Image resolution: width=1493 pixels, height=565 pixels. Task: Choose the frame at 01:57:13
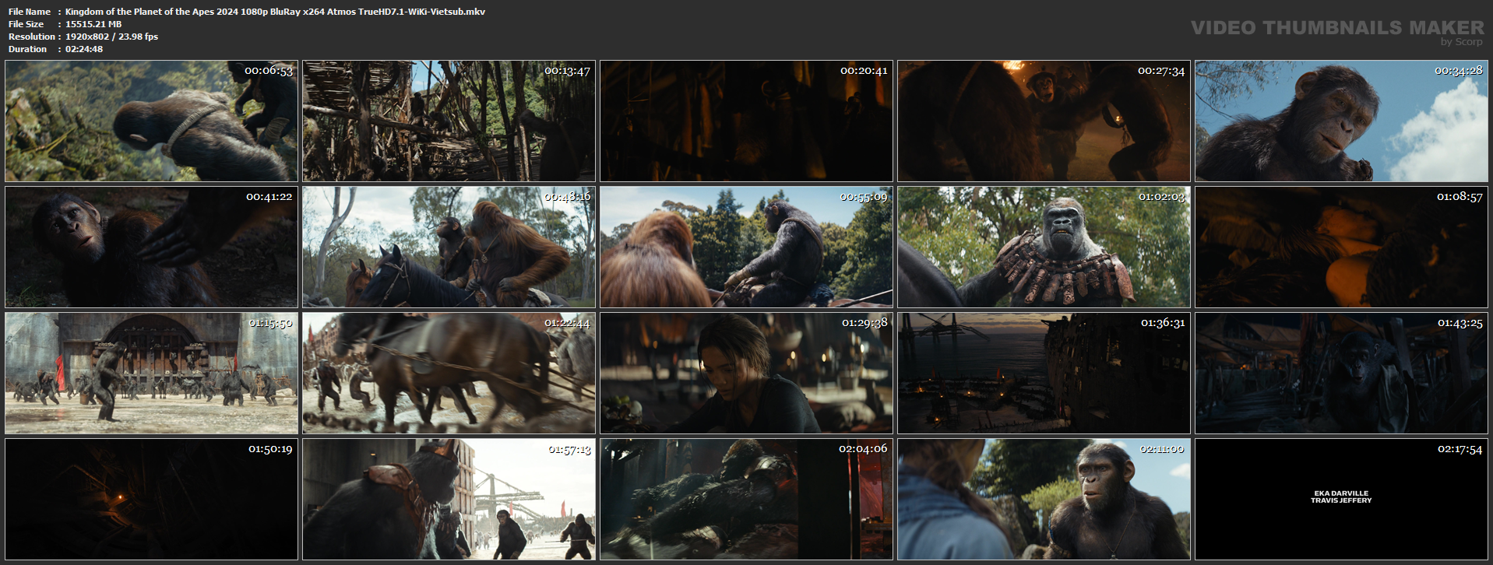(449, 500)
